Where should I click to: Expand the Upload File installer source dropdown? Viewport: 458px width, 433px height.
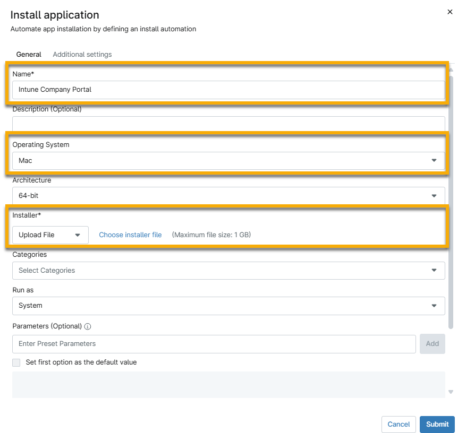[50, 235]
